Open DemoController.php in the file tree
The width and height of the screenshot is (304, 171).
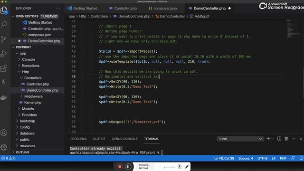pyautogui.click(x=42, y=90)
